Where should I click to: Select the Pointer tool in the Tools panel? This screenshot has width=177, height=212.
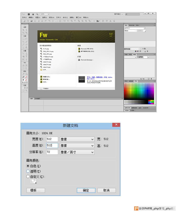coord(24,30)
